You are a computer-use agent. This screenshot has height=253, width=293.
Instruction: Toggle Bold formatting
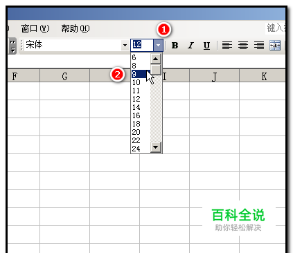175,46
